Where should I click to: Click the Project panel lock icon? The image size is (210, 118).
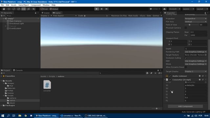coord(158,70)
